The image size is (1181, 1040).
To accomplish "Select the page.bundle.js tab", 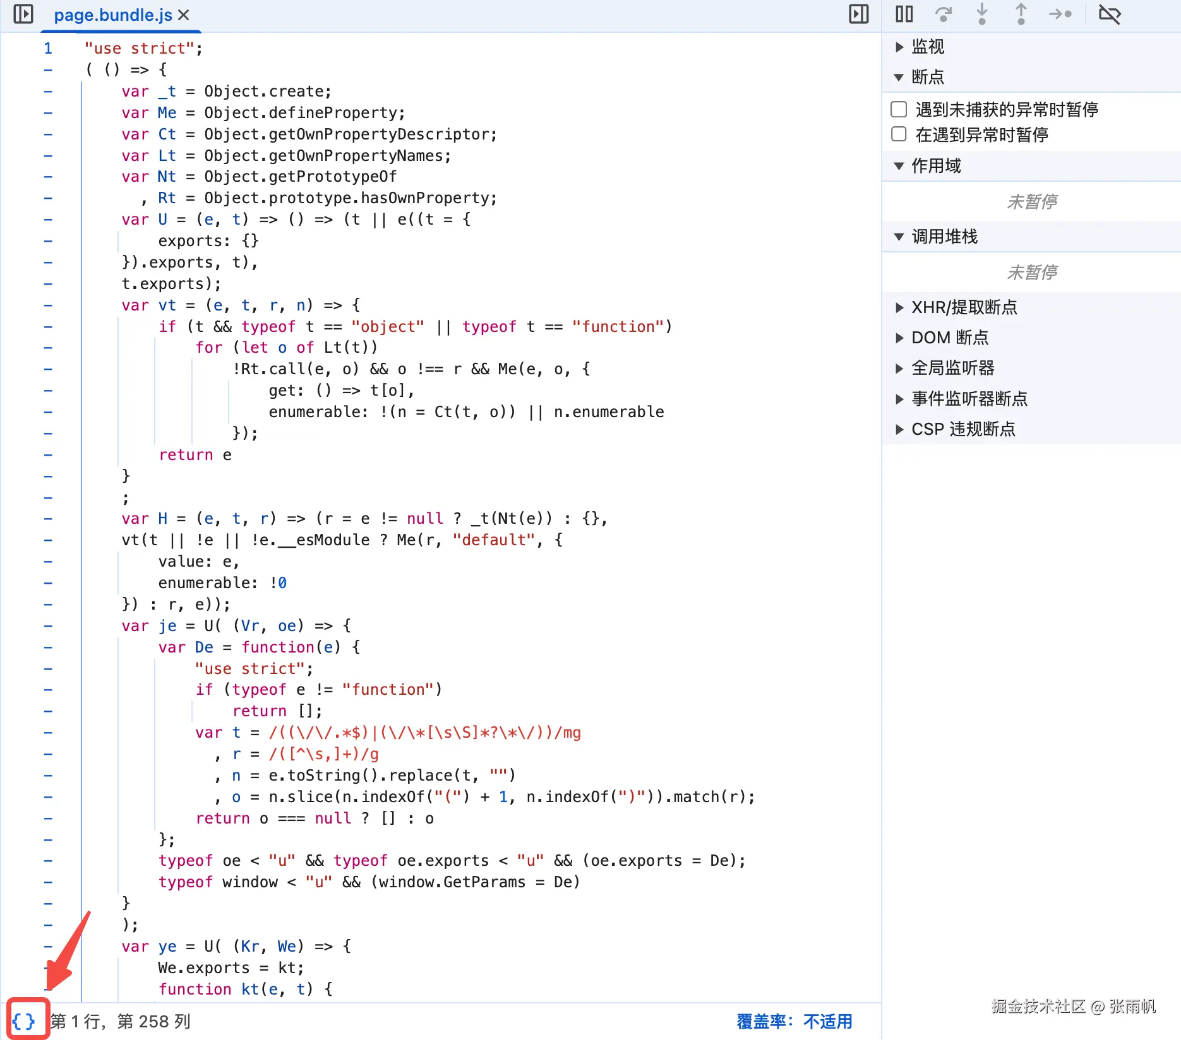I will point(112,15).
